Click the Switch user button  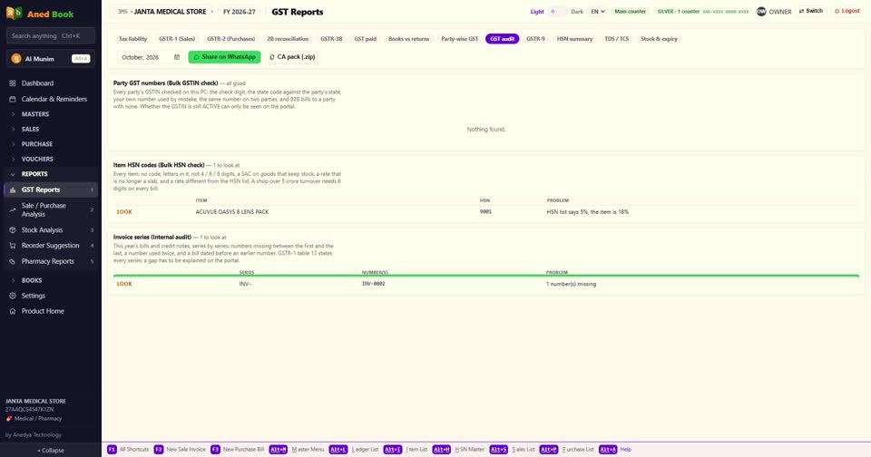click(811, 11)
